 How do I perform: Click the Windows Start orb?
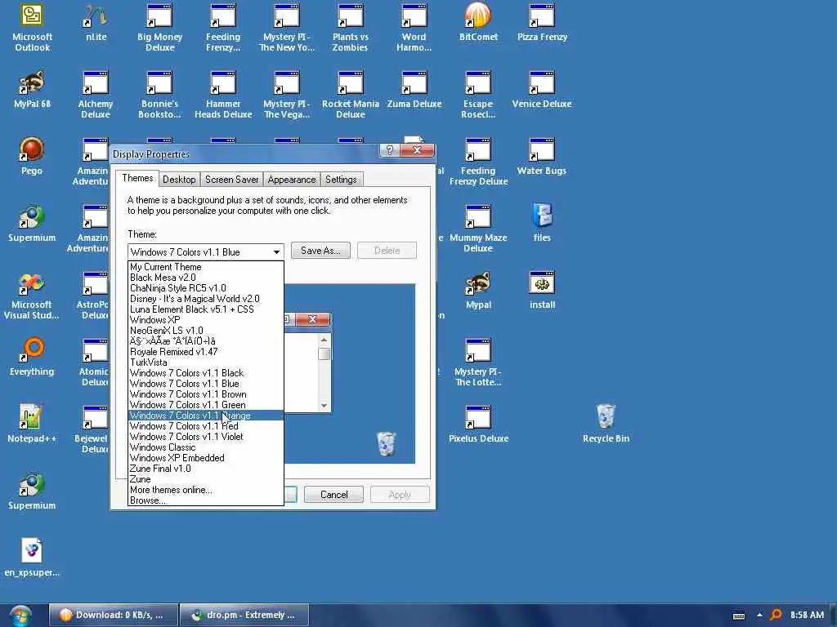click(20, 616)
